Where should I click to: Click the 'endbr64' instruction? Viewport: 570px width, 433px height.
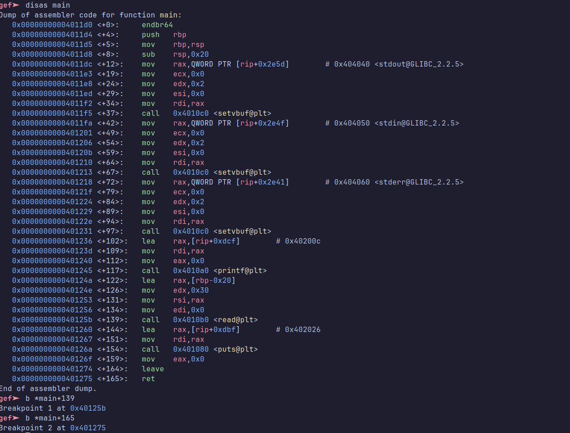coord(157,25)
